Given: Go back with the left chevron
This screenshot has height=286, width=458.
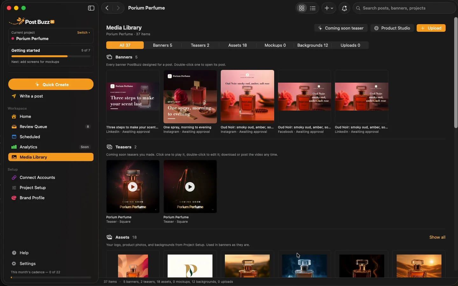Looking at the screenshot, I should click(107, 8).
